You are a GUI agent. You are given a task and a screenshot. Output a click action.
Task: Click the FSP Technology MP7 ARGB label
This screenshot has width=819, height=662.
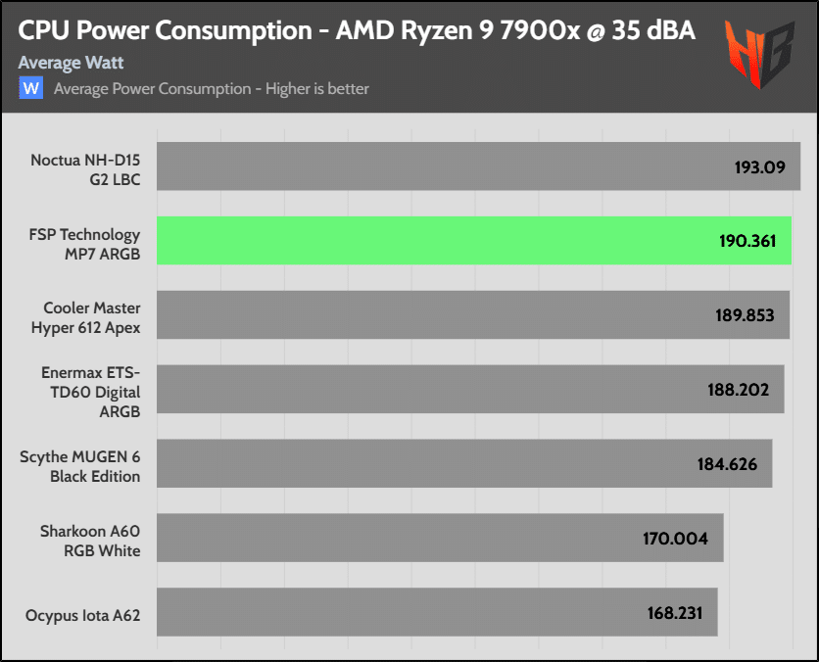click(x=84, y=244)
